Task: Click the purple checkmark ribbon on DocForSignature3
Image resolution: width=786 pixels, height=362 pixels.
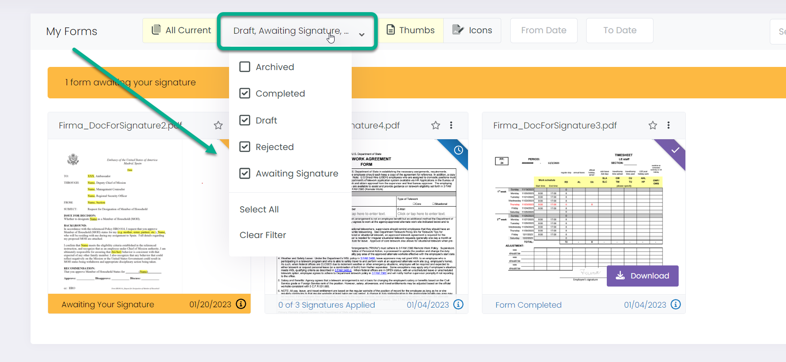Action: 675,150
